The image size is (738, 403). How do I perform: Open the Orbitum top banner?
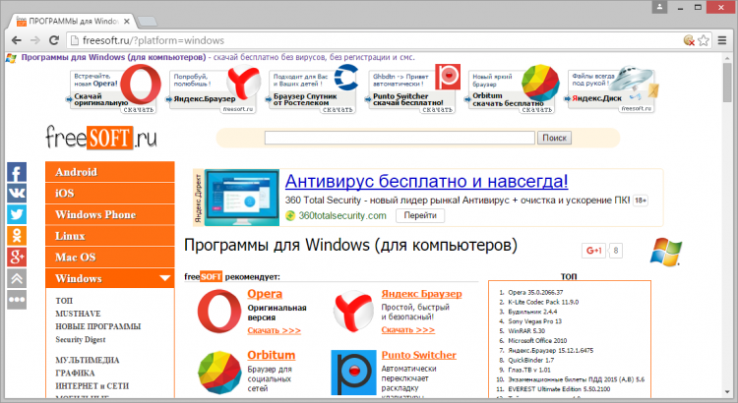tap(513, 89)
